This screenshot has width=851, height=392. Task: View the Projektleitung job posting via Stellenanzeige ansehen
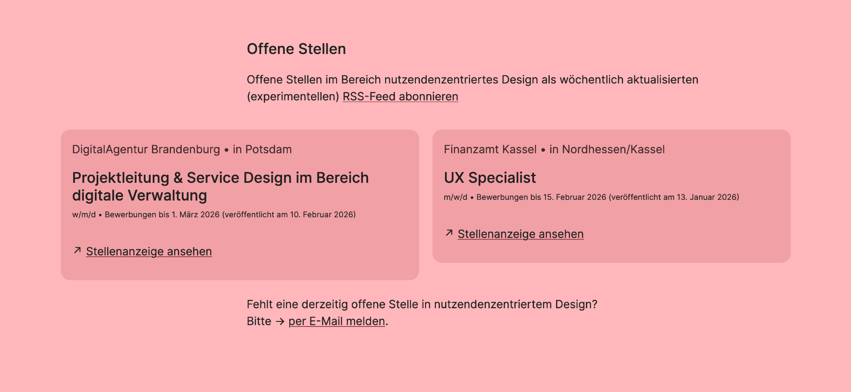coord(149,251)
